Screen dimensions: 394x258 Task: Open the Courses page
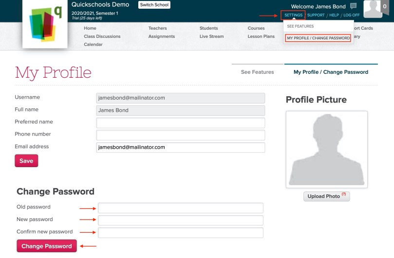pyautogui.click(x=256, y=28)
